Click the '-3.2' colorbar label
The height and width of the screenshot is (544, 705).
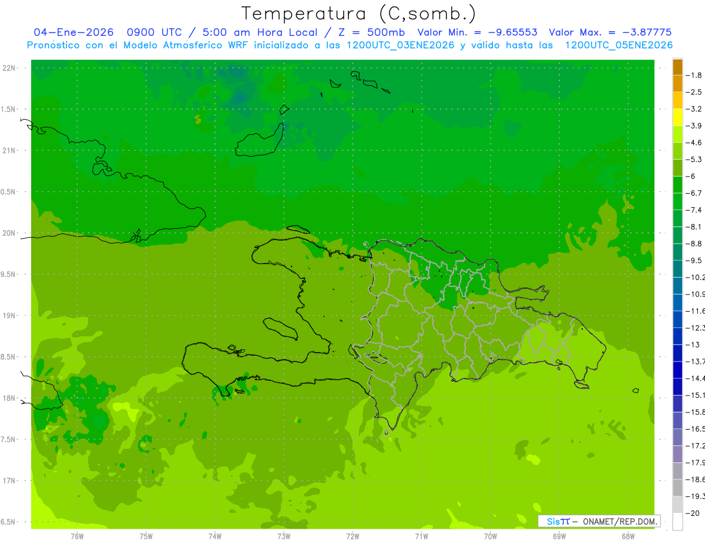(x=694, y=109)
